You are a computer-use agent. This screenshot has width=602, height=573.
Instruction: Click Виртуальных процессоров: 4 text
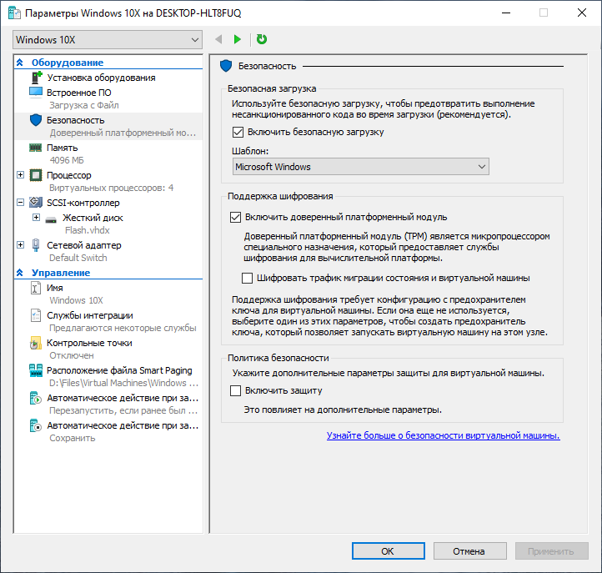pos(112,188)
